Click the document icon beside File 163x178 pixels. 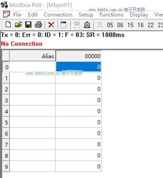coord(6,14)
